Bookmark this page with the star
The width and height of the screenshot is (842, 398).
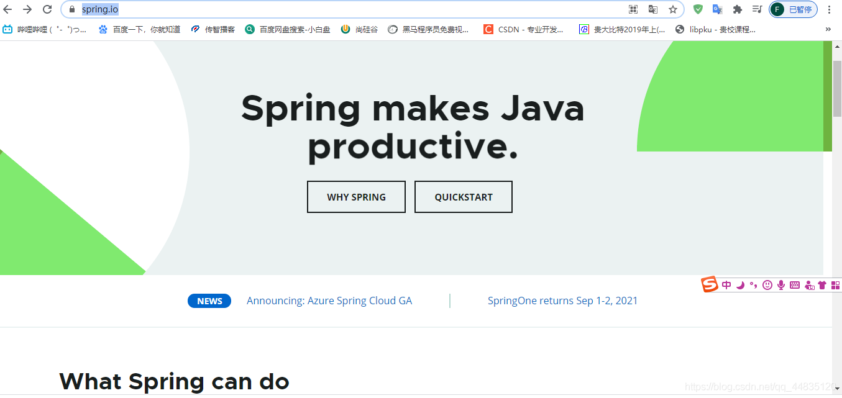coord(673,9)
